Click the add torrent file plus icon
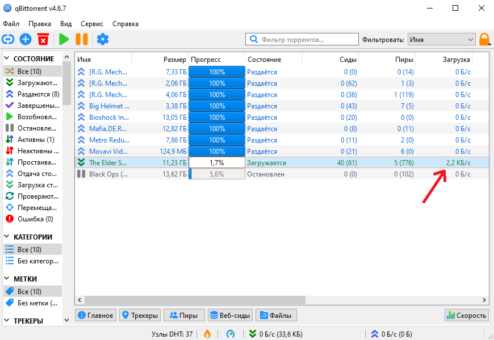 click(26, 39)
